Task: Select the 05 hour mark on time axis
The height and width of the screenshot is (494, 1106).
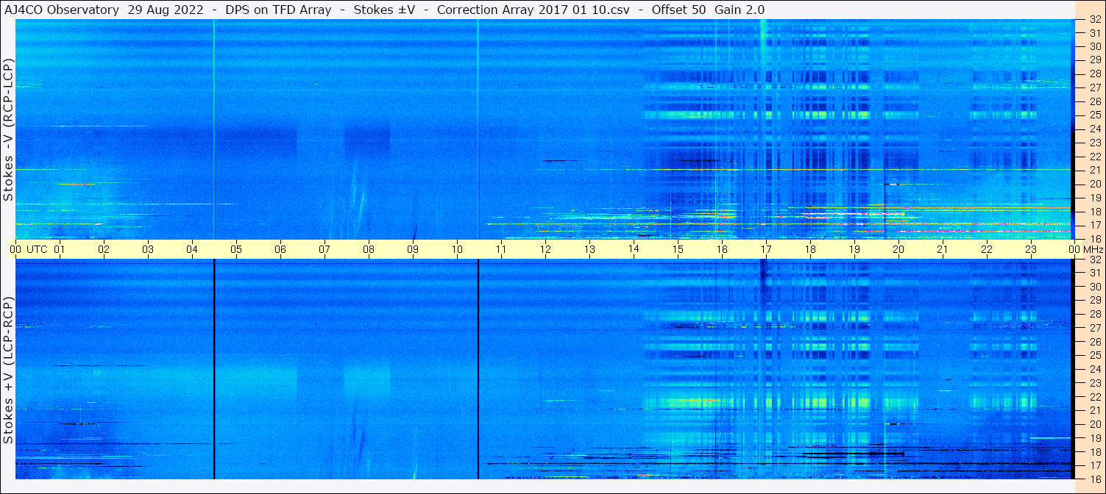Action: 236,249
